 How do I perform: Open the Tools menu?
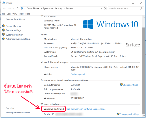(21, 14)
